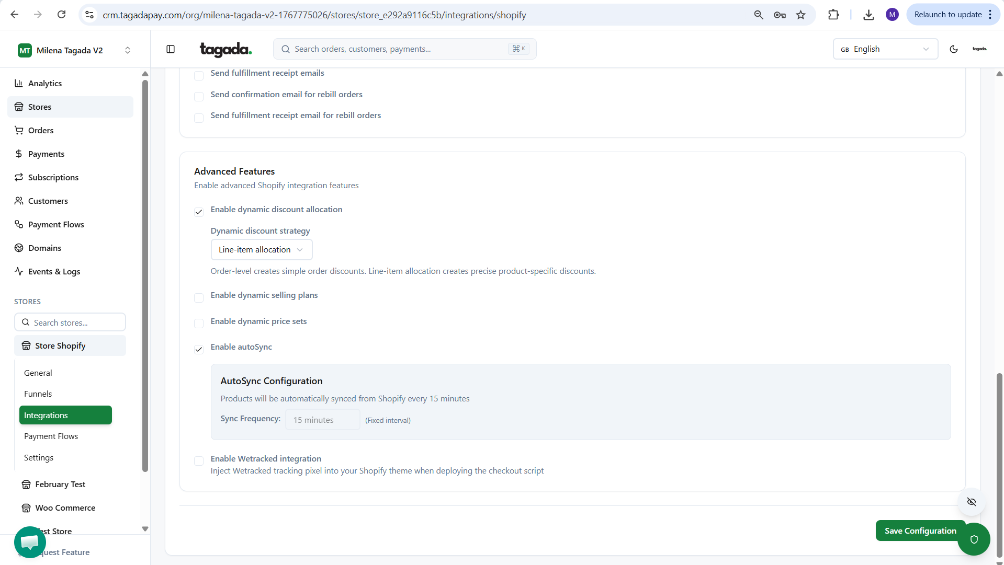Open Dynamic discount strategy dropdown
This screenshot has height=565, width=1004.
pos(261,250)
